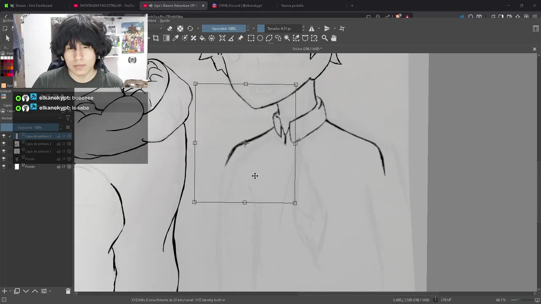Hide Capa de pintura 2 layer

click(4, 144)
